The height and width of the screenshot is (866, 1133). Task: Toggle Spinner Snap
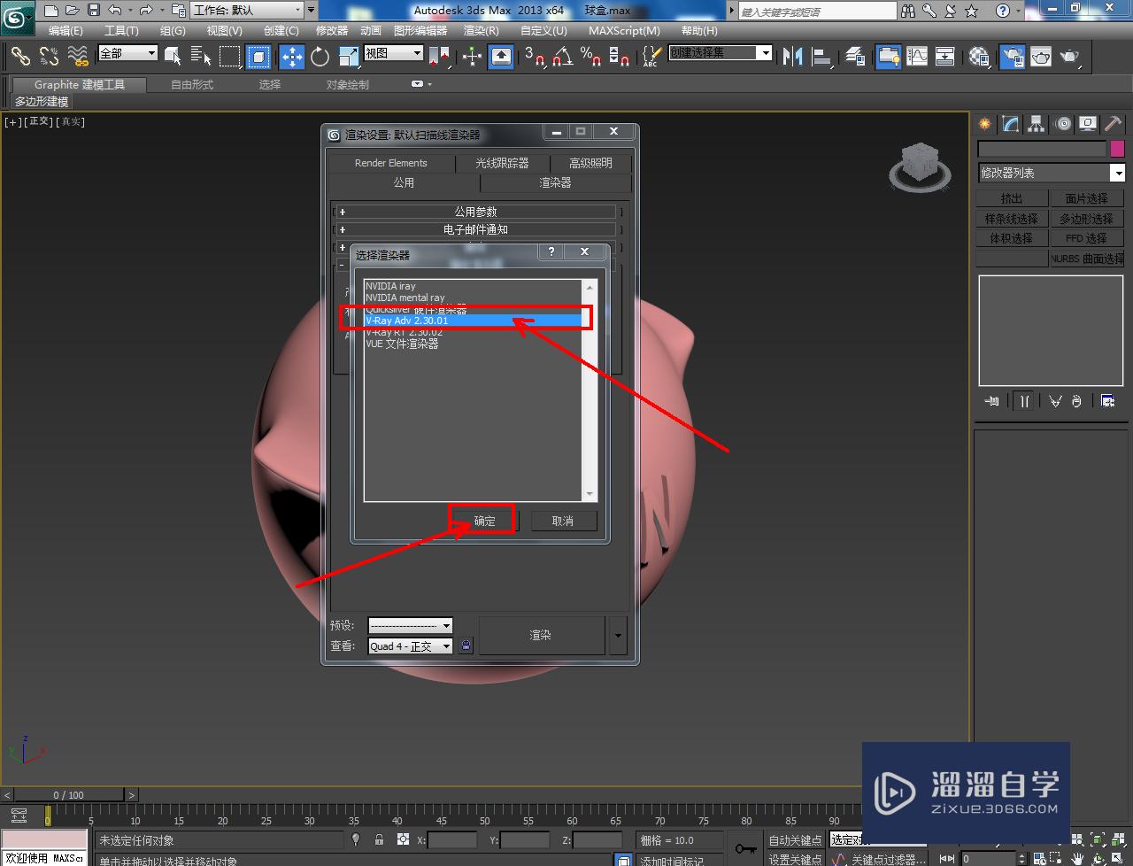tap(620, 57)
